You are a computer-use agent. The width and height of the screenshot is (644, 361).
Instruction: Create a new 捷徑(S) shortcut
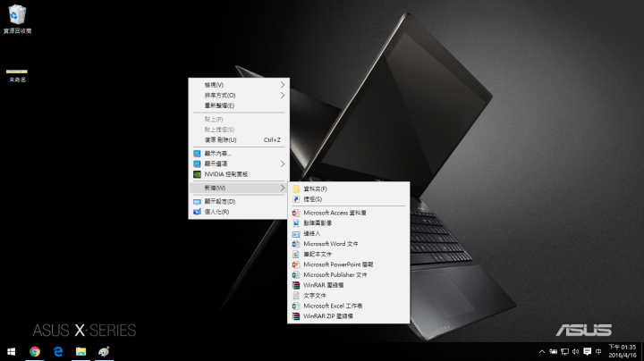(x=348, y=199)
